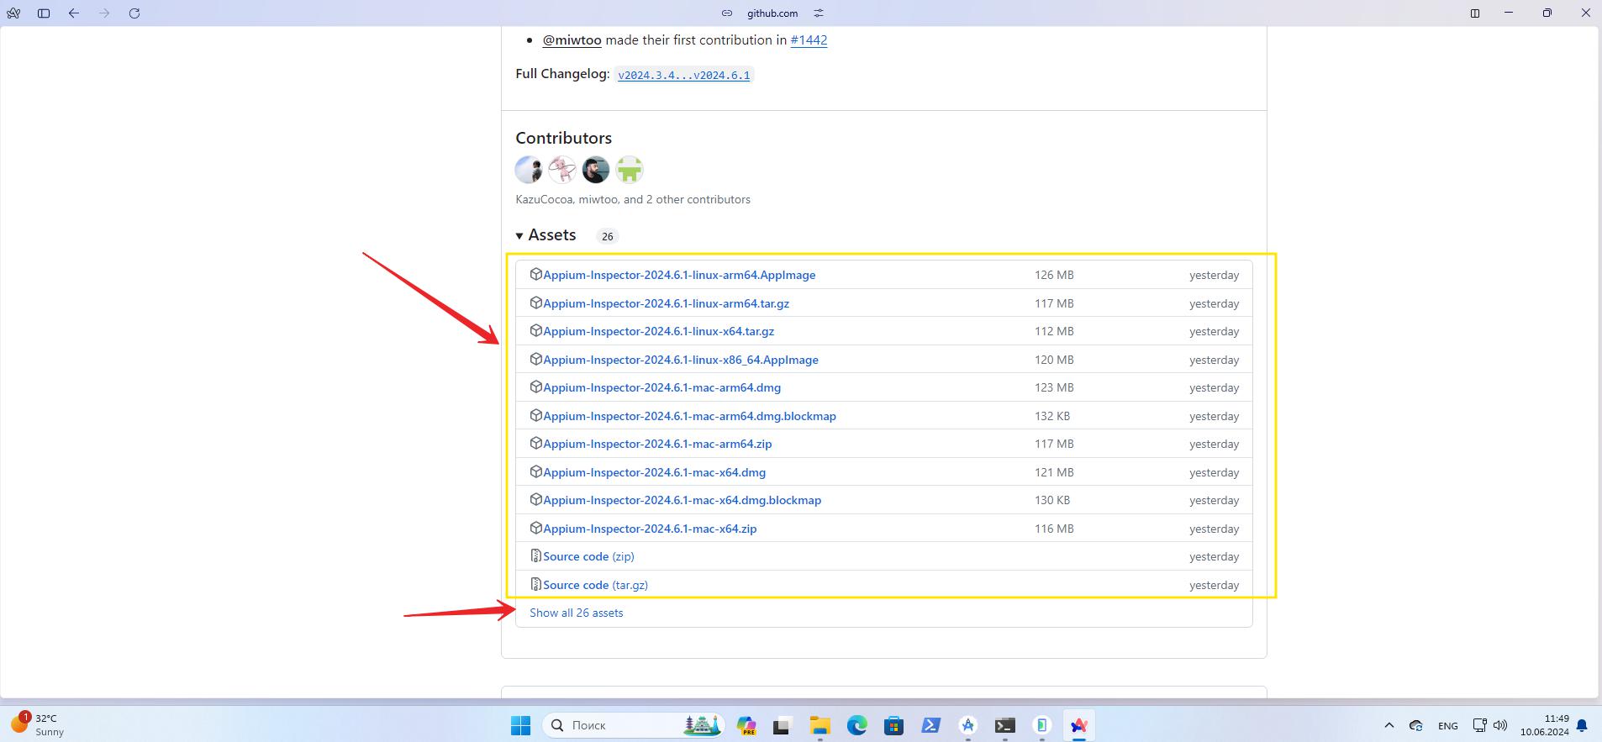This screenshot has height=742, width=1602.
Task: Open volume control in system tray
Action: (1500, 725)
